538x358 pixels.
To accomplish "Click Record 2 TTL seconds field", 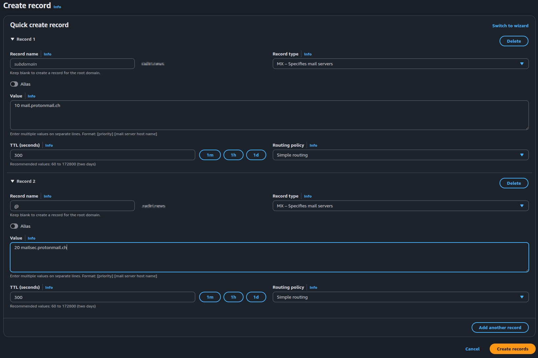I will click(x=103, y=297).
